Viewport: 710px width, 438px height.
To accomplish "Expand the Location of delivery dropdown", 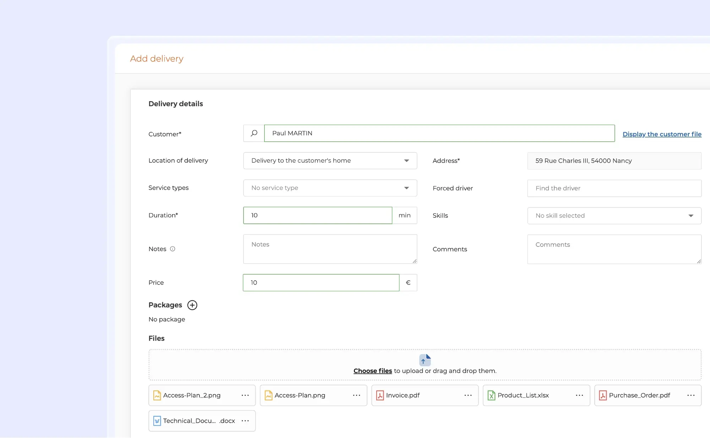I will (330, 161).
